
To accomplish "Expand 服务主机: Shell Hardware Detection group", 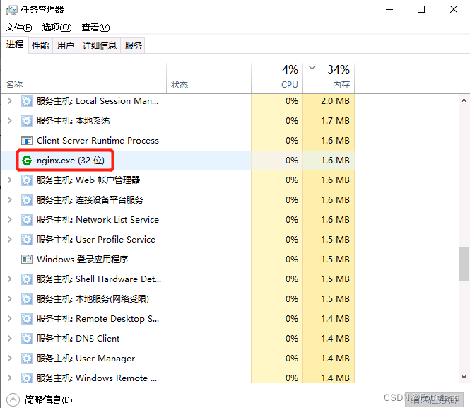I will pyautogui.click(x=10, y=279).
